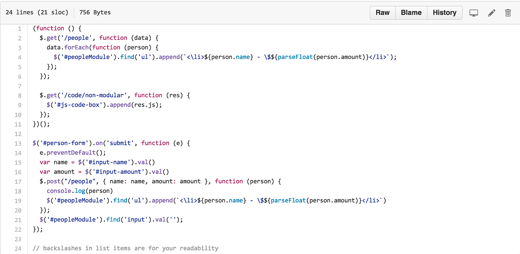Image resolution: width=520 pixels, height=254 pixels.
Task: Open file in GitHub Desktop via monitor icon
Action: 474,13
